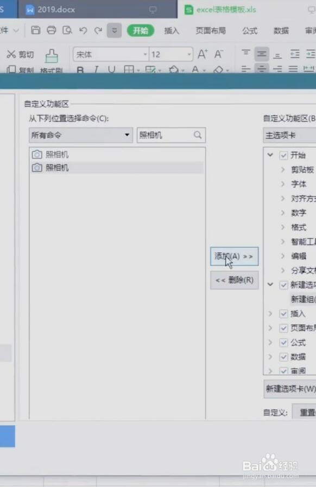The width and height of the screenshot is (316, 487).
Task: Toggle Underline formatting
Action: pyautogui.click(x=112, y=69)
